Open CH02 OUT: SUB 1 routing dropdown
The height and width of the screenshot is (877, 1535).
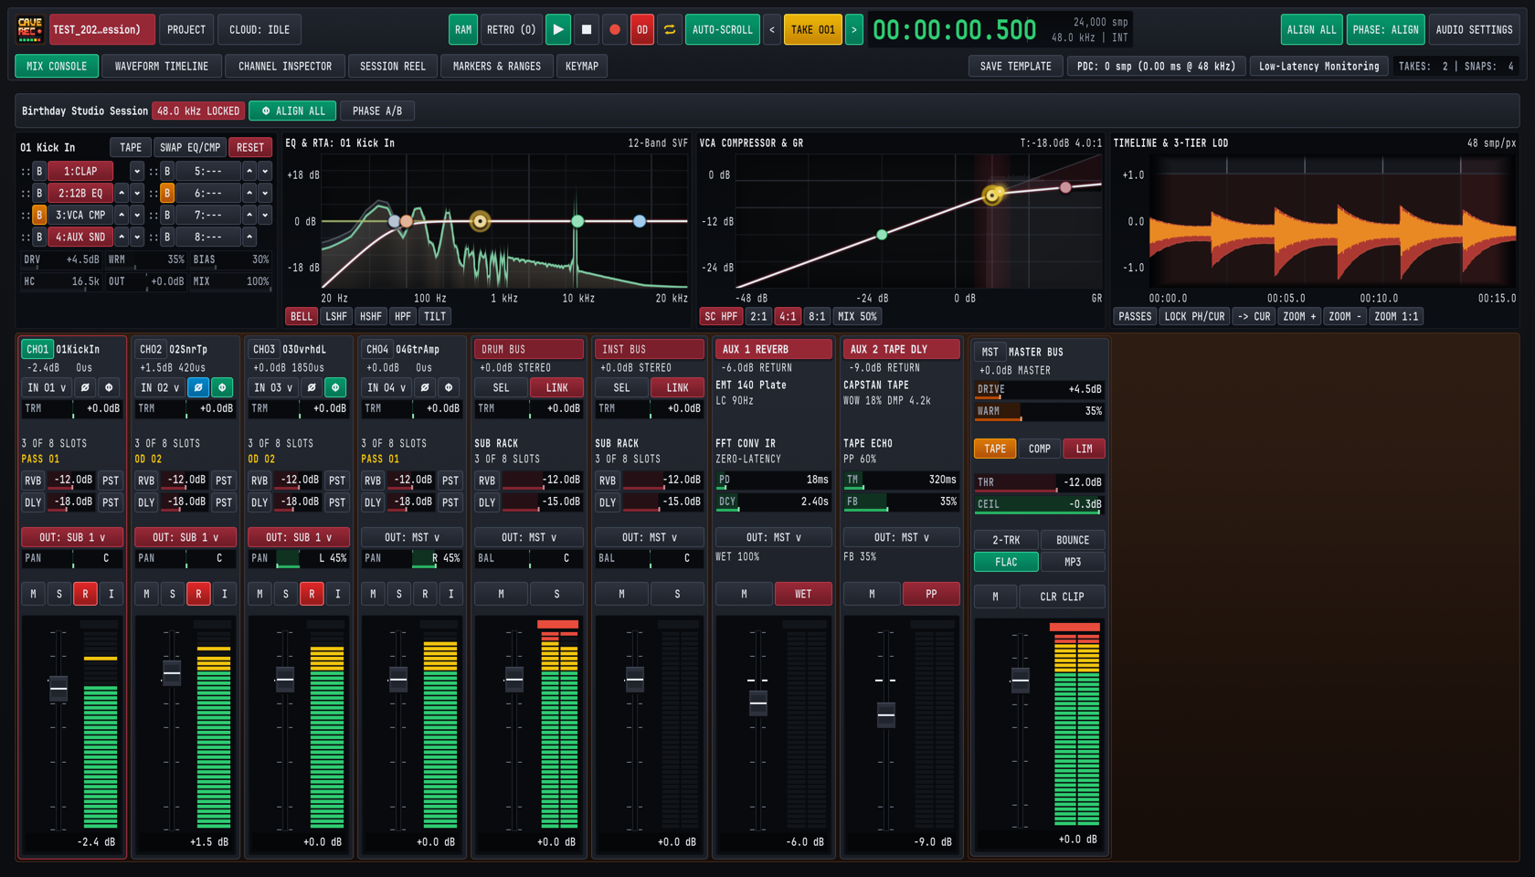click(x=185, y=537)
